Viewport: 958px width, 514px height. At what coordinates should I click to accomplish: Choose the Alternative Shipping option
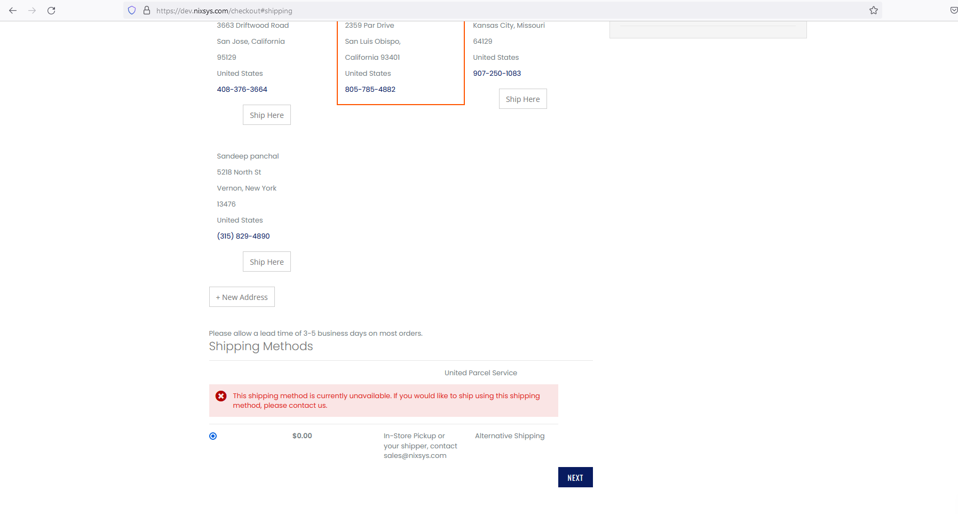pos(510,436)
